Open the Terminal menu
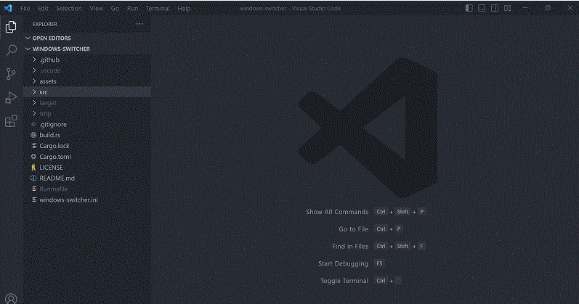Image resolution: width=579 pixels, height=304 pixels. [x=158, y=8]
